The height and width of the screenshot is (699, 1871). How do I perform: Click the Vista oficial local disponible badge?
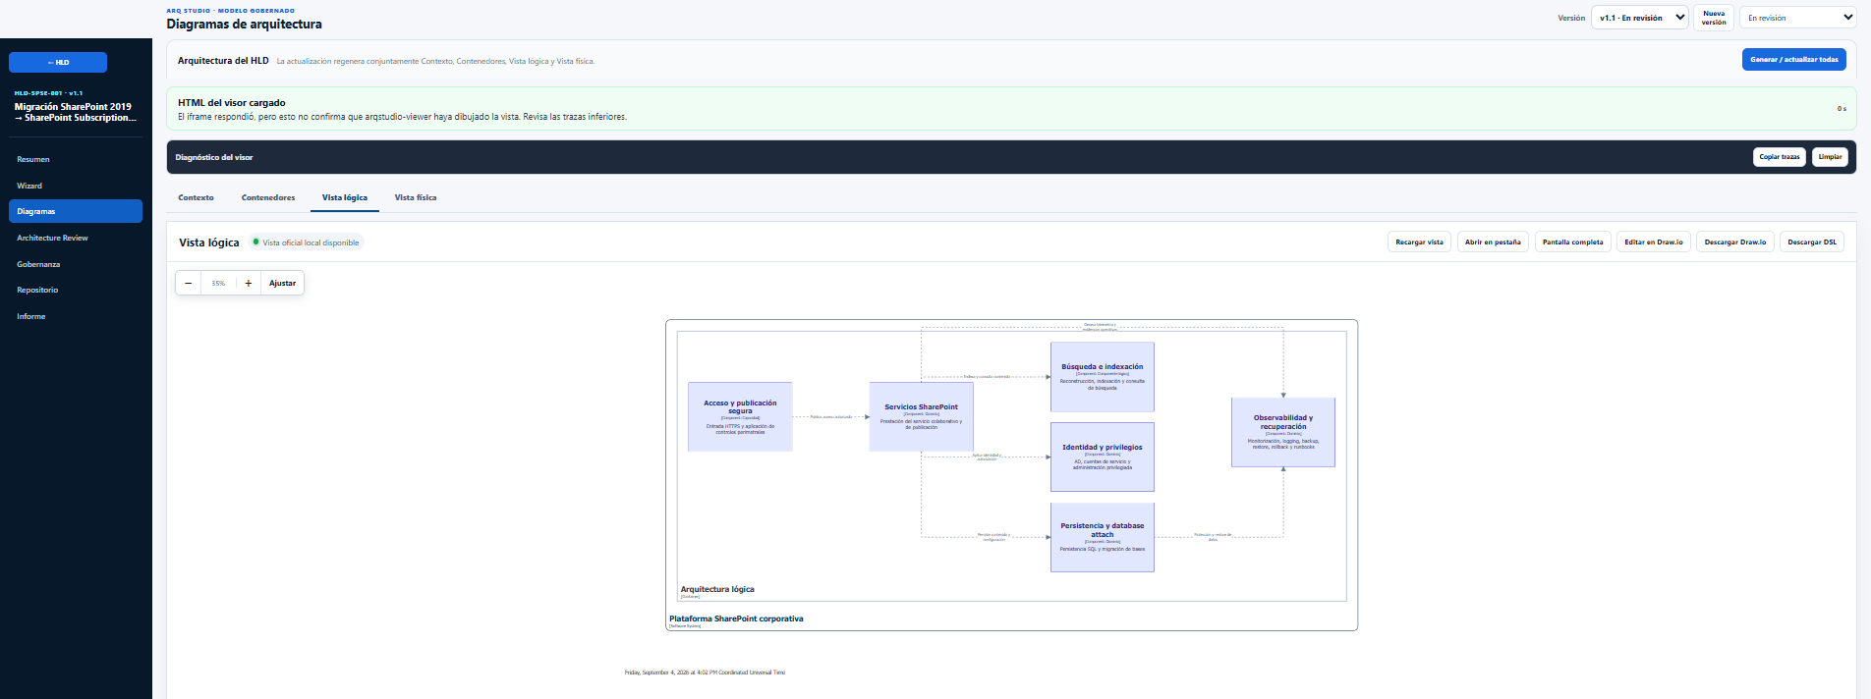[307, 242]
